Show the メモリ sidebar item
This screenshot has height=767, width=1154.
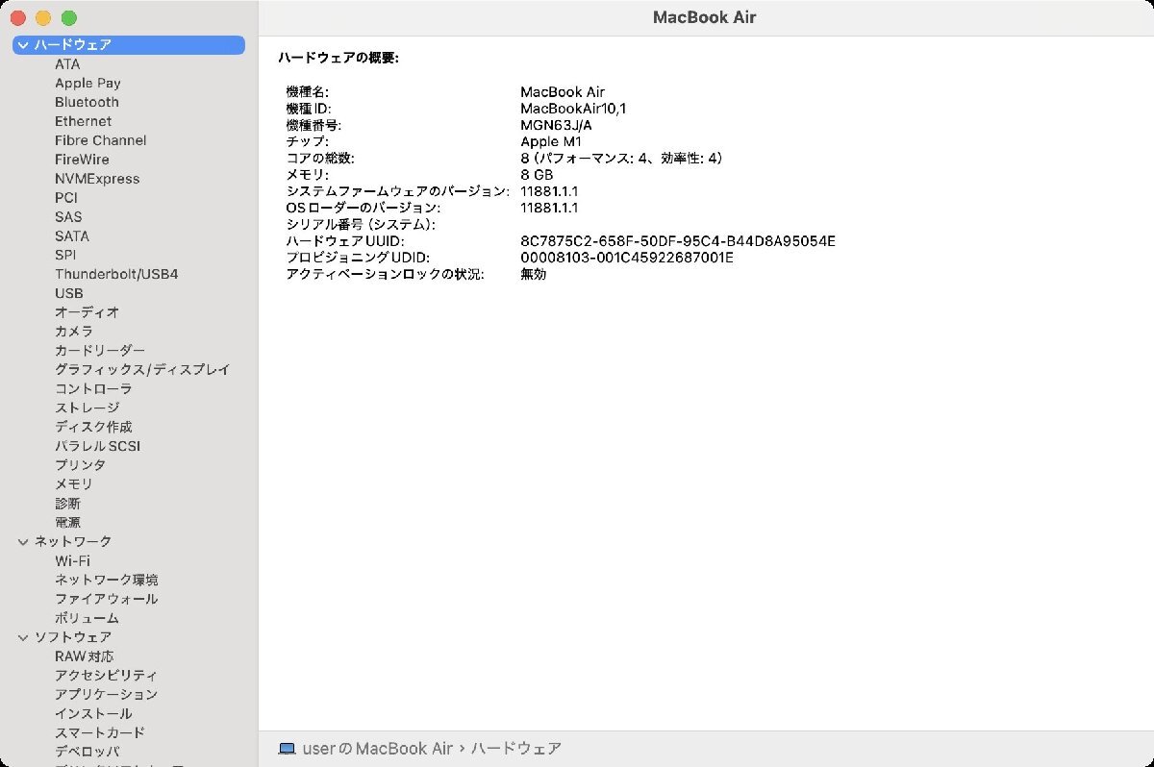click(74, 484)
